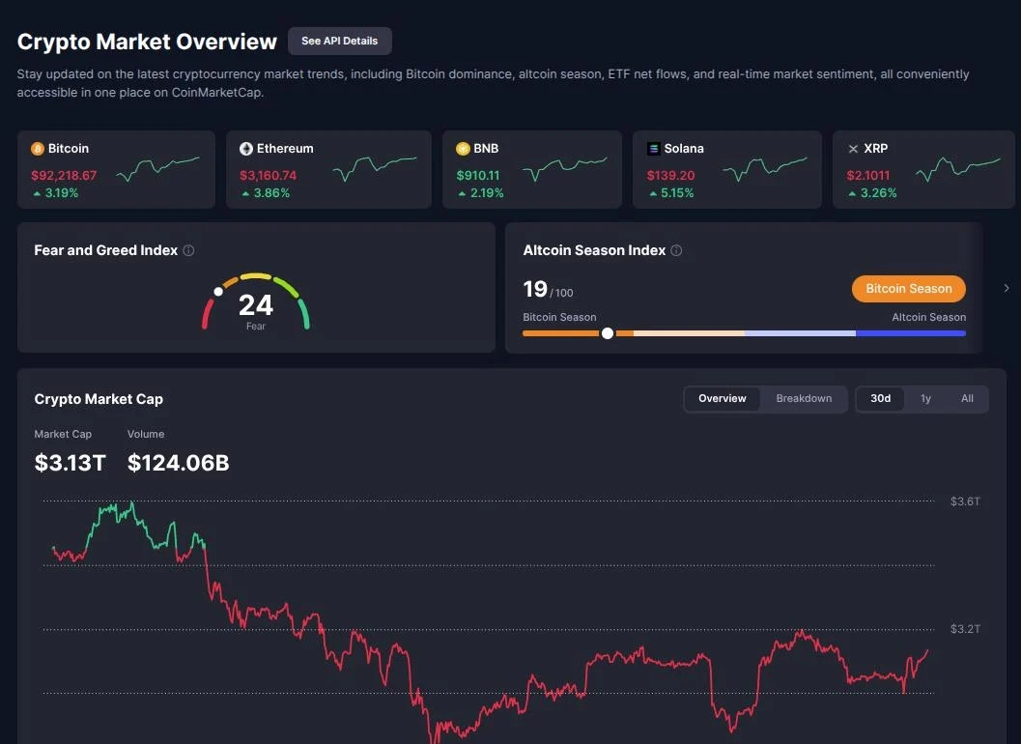This screenshot has height=744, width=1021.
Task: Open the Bitcoin price sparkline chart
Action: click(x=157, y=168)
